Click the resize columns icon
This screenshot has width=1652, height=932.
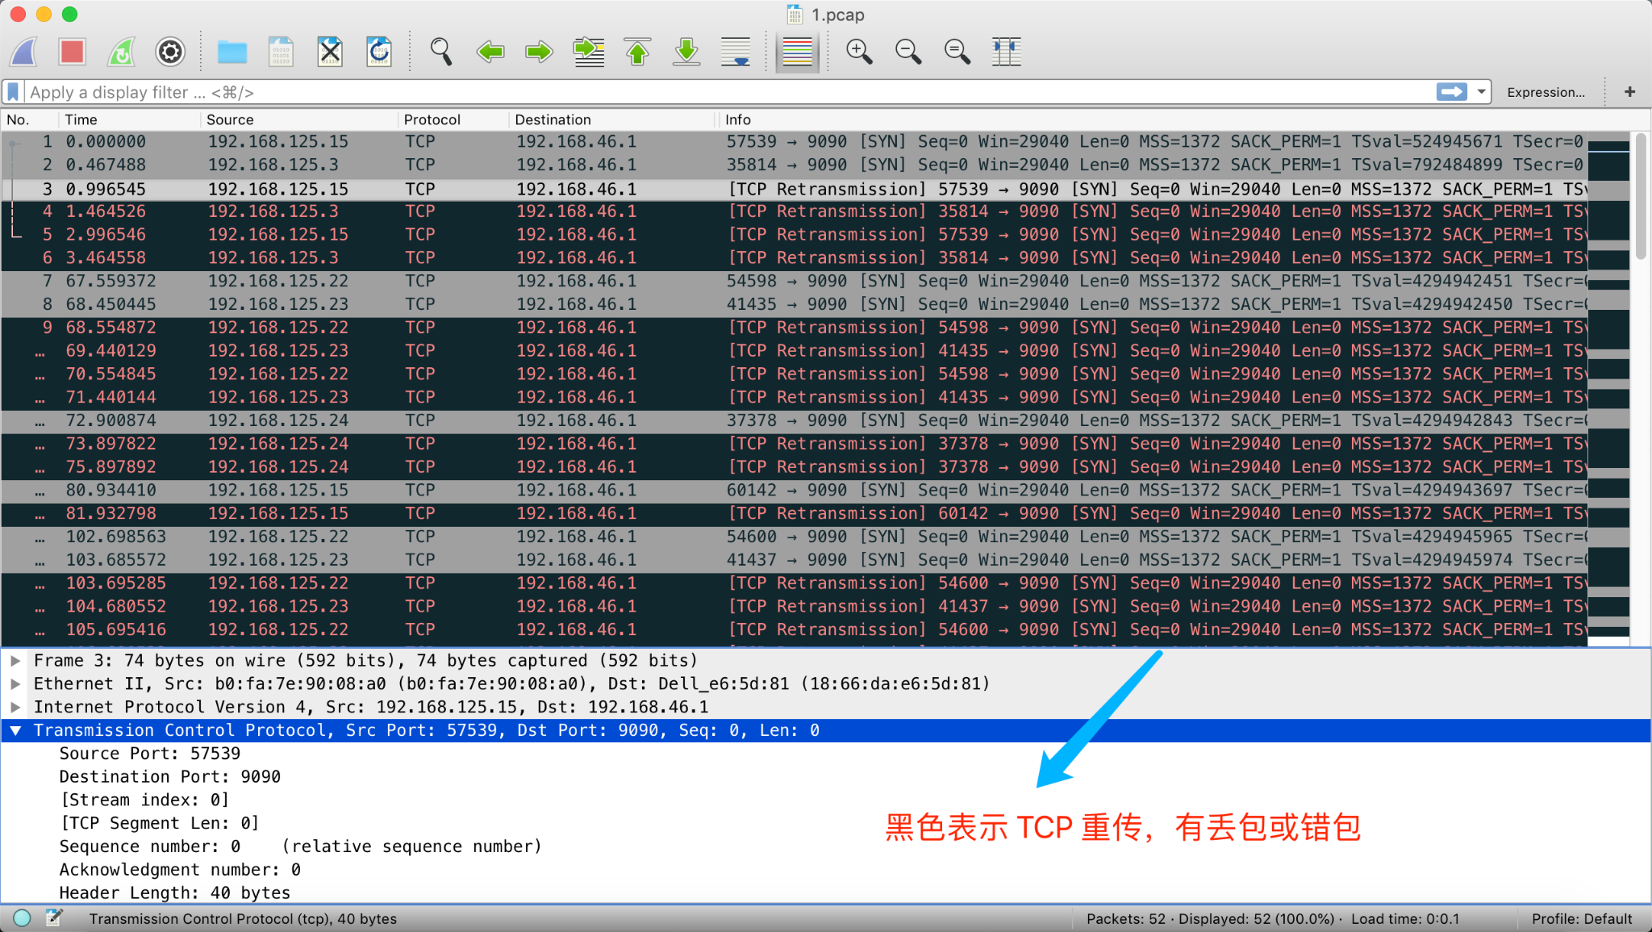click(x=1006, y=52)
